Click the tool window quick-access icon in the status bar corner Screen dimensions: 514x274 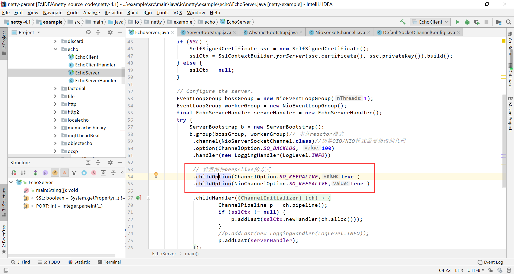pyautogui.click(x=6, y=270)
